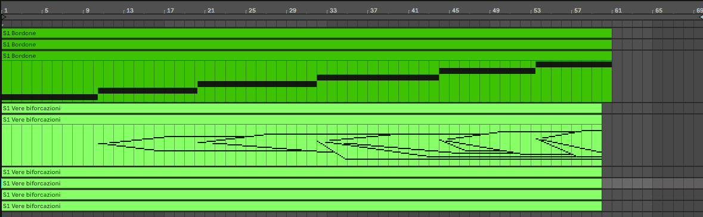The image size is (703, 217).
Task: Click bar 1 marker in the ruler
Action: point(5,10)
